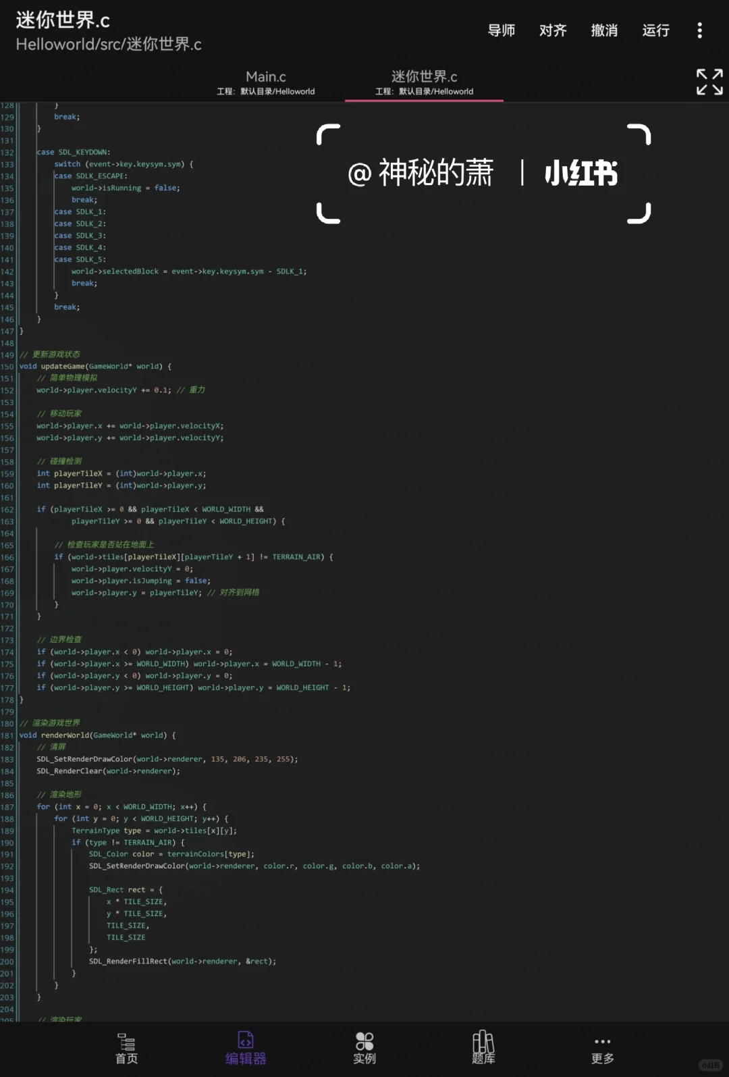This screenshot has height=1077, width=729.
Task: Click line number 132
Action: click(7, 153)
